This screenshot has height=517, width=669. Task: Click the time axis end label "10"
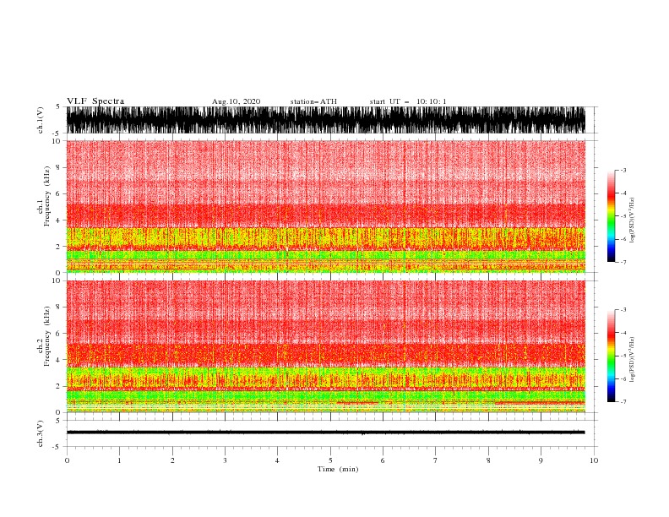point(594,460)
